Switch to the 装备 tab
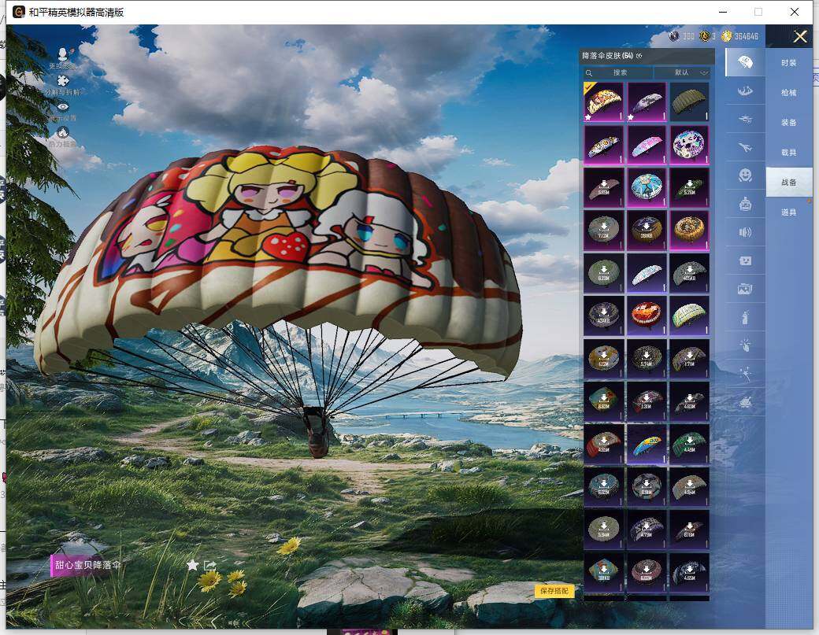This screenshot has height=635, width=819. (789, 122)
